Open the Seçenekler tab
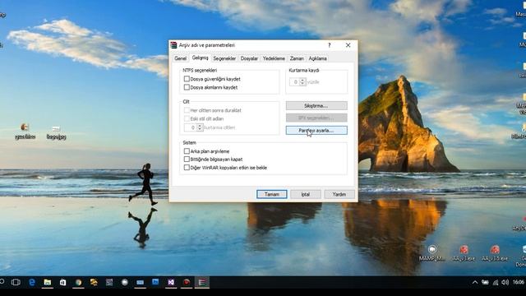 pyautogui.click(x=224, y=58)
